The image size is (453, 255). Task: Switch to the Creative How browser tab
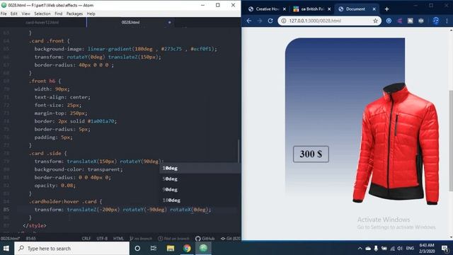pyautogui.click(x=268, y=9)
